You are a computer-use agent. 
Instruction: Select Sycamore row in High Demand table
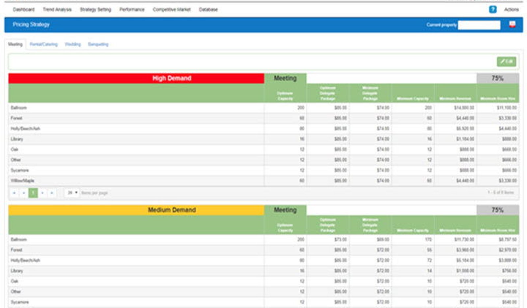coord(263,170)
